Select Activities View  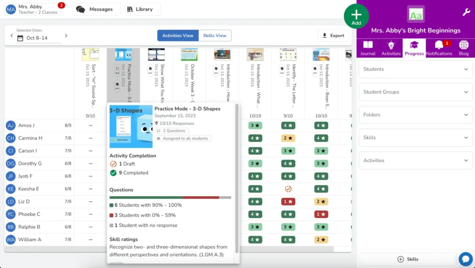pyautogui.click(x=178, y=35)
